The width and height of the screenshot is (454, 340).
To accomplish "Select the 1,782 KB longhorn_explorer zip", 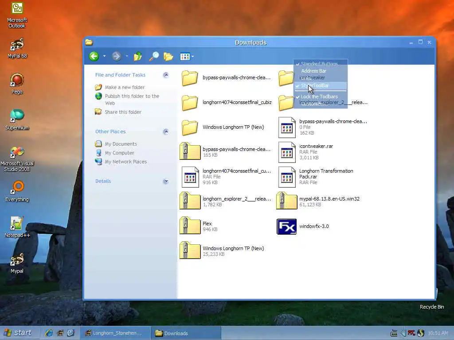I will coord(190,201).
